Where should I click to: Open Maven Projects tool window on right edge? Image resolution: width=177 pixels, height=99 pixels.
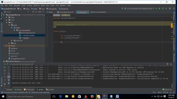(x=174, y=29)
